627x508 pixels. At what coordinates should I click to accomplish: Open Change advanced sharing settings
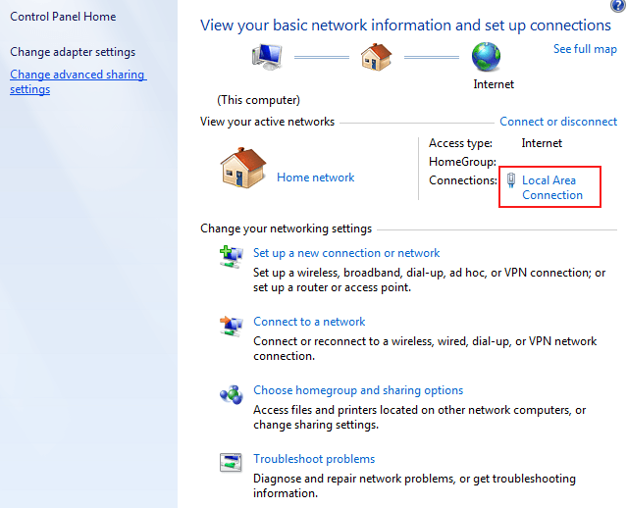pos(78,81)
